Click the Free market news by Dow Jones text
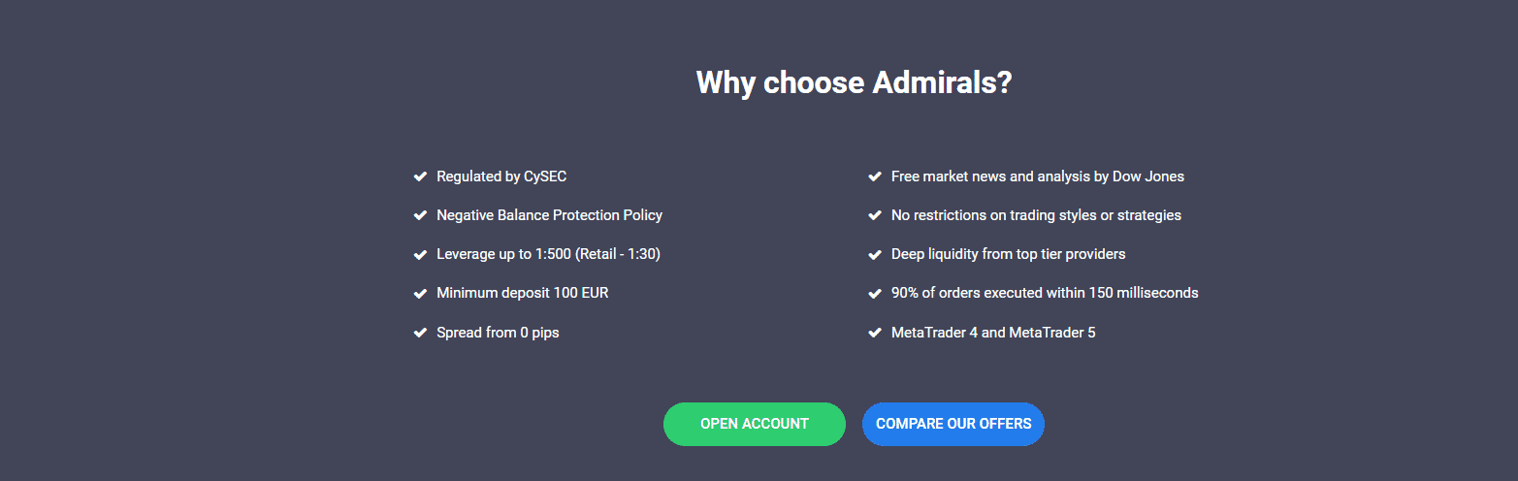This screenshot has height=481, width=1518. coord(1038,176)
